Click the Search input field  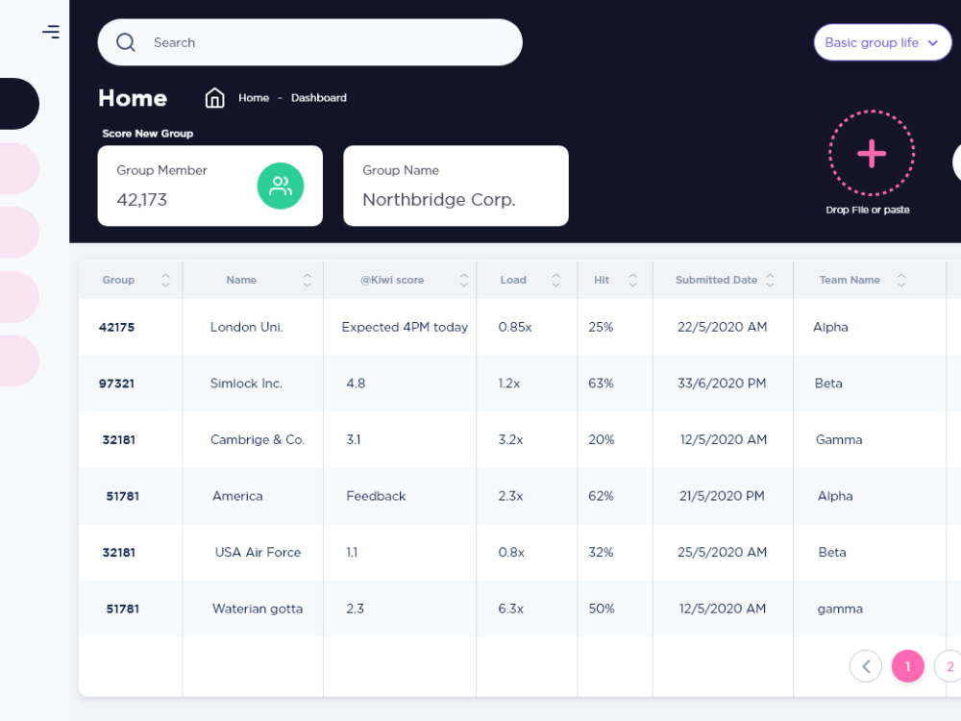tap(288, 42)
